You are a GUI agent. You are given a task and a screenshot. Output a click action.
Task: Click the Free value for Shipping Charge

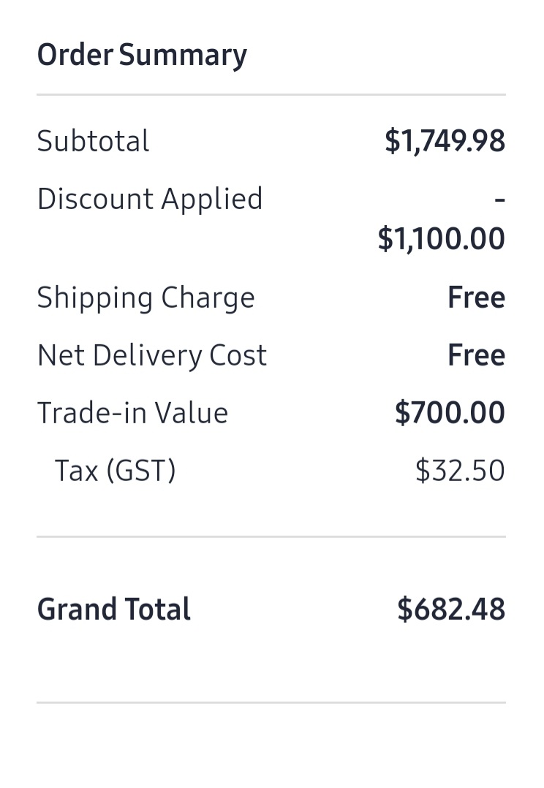[x=476, y=297]
